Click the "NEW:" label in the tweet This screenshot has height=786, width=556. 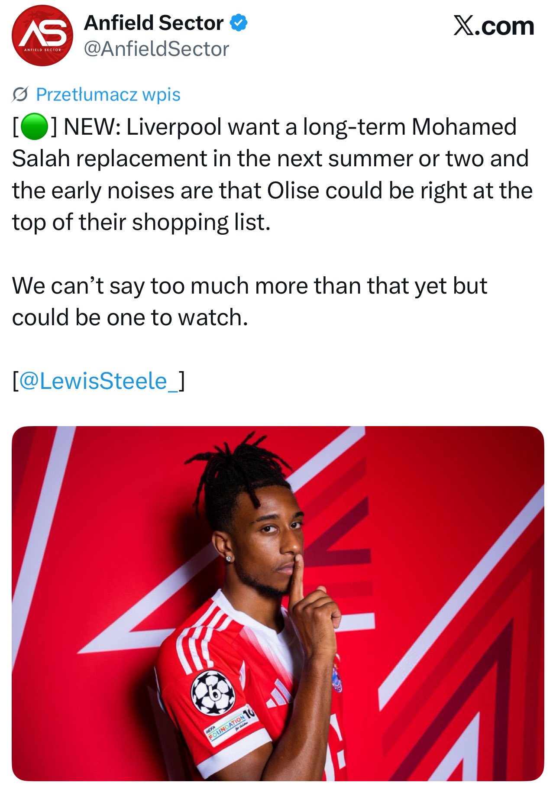click(x=92, y=127)
